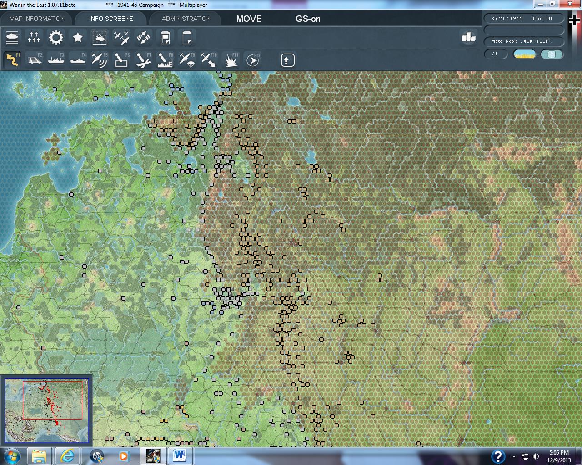Open Windows Media Player from taskbar
Screen dimensions: 582x465
tap(124, 456)
